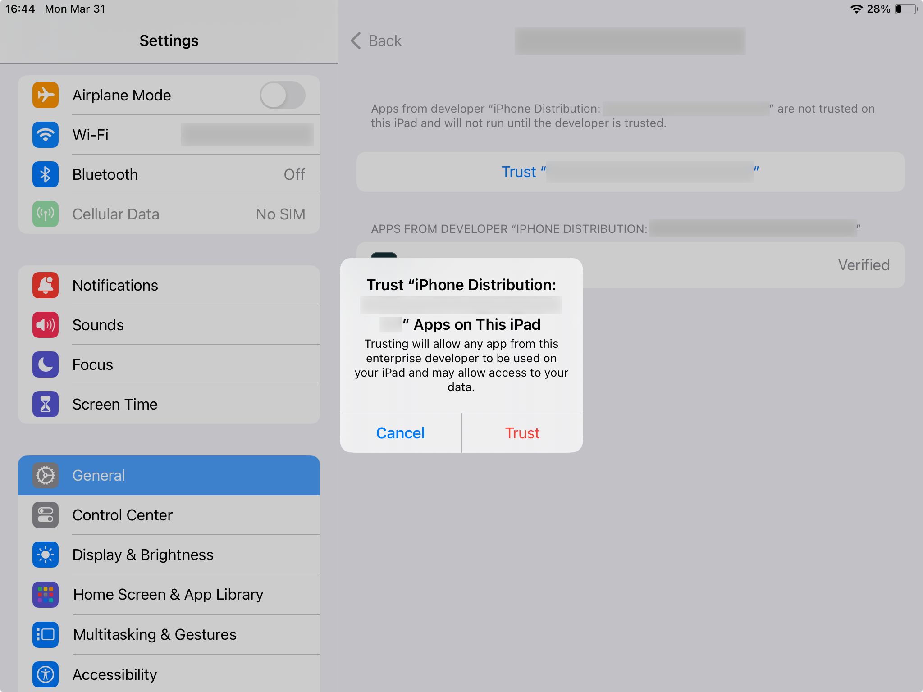This screenshot has height=692, width=923.
Task: Tap the Bluetooth icon
Action: pyautogui.click(x=46, y=174)
